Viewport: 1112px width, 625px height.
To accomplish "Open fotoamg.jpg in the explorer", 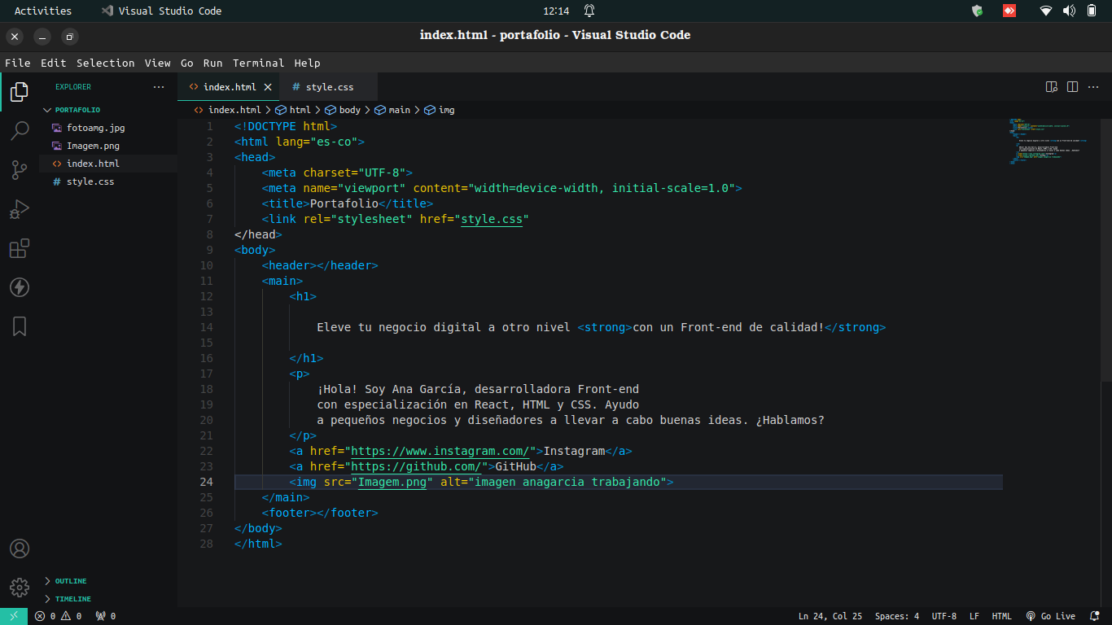I will [108, 128].
